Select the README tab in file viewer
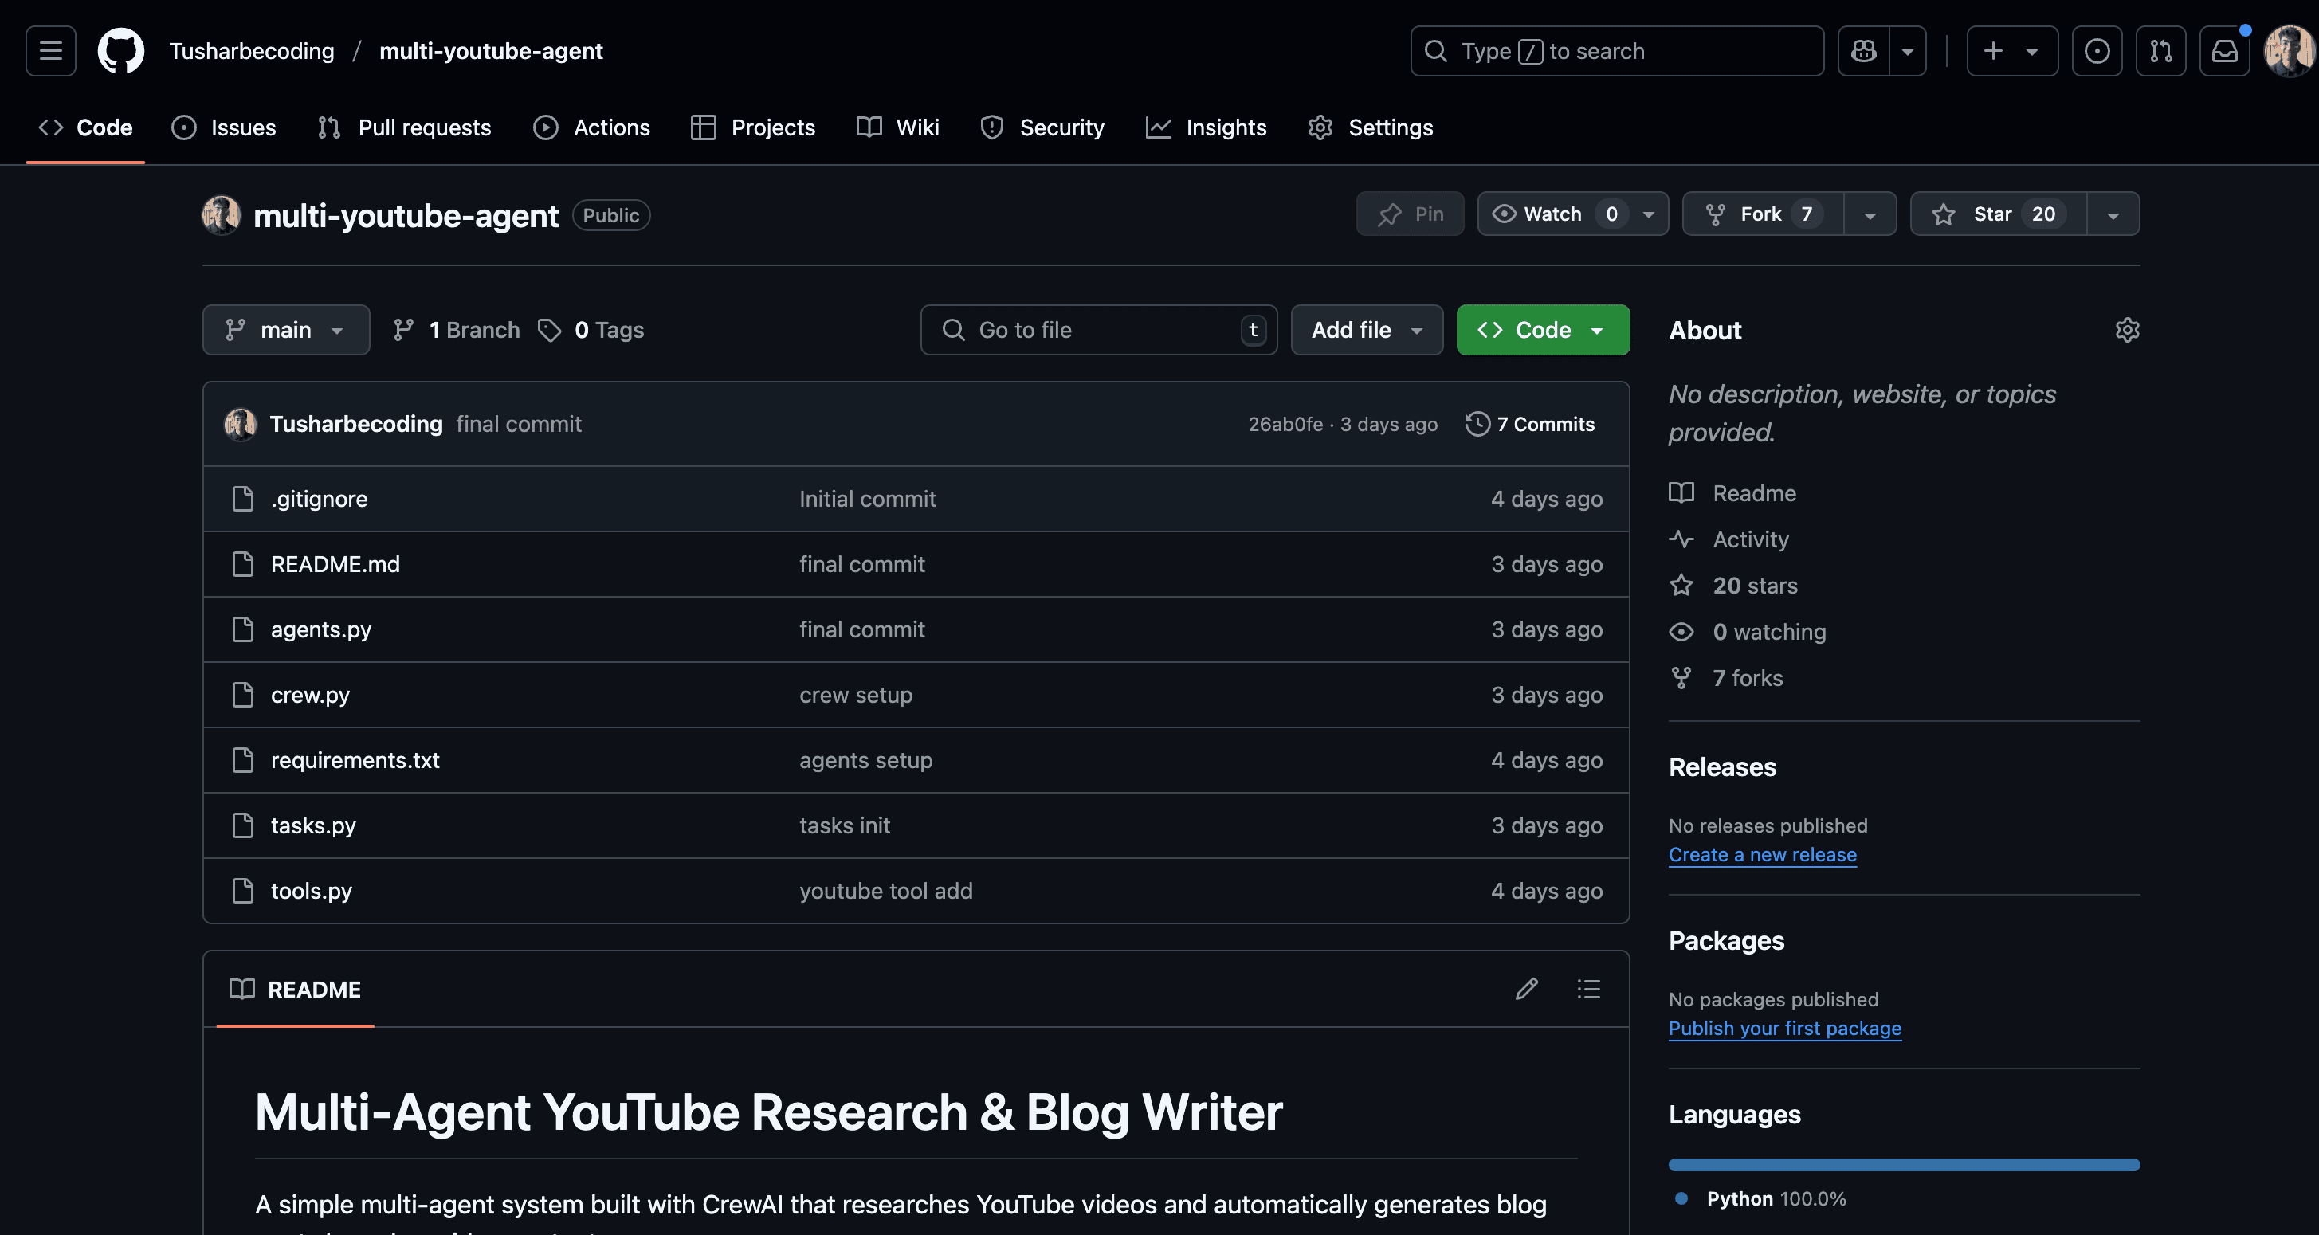Screen dimensions: 2319x1235 [x=296, y=990]
